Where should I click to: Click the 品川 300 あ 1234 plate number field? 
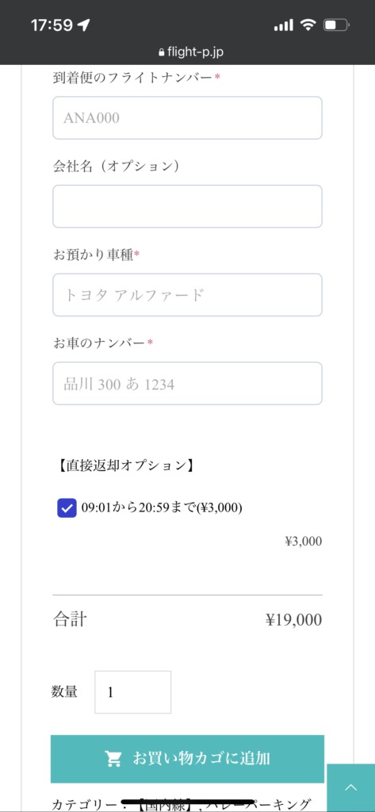coord(187,383)
